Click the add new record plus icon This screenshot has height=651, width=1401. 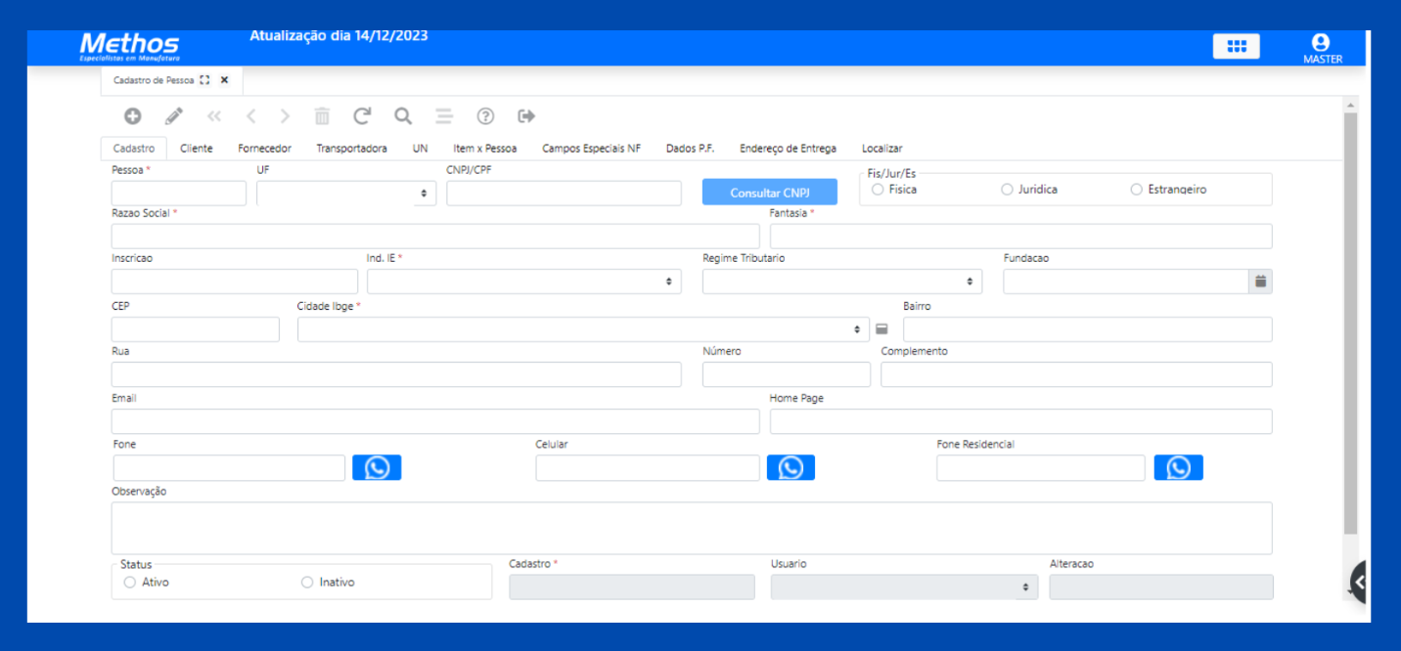(x=132, y=116)
